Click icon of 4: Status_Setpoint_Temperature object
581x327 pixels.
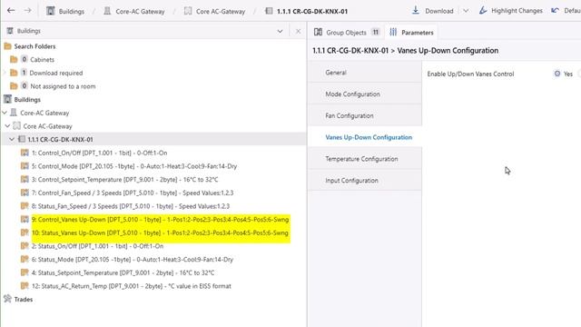pos(25,272)
